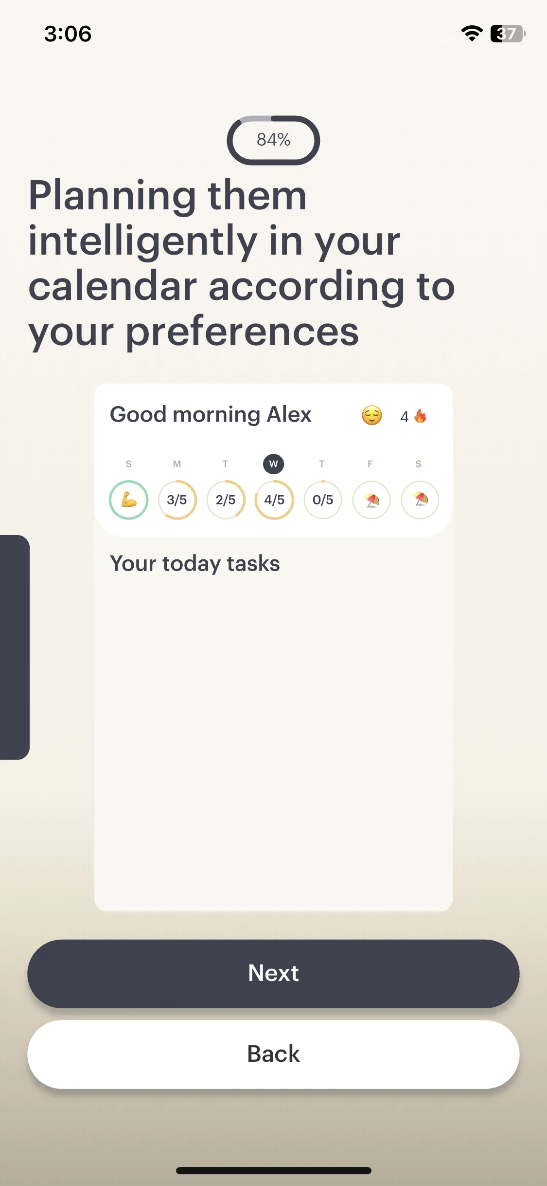Tap the fire streak icon
Image resolution: width=547 pixels, height=1186 pixels.
pos(421,416)
